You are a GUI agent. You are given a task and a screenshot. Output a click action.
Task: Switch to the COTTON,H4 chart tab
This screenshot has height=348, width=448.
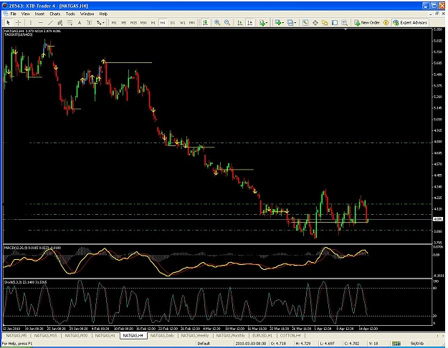tap(290, 335)
